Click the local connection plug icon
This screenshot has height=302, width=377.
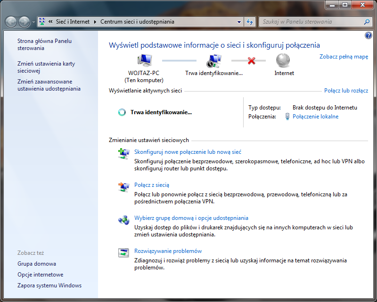pyautogui.click(x=287, y=117)
